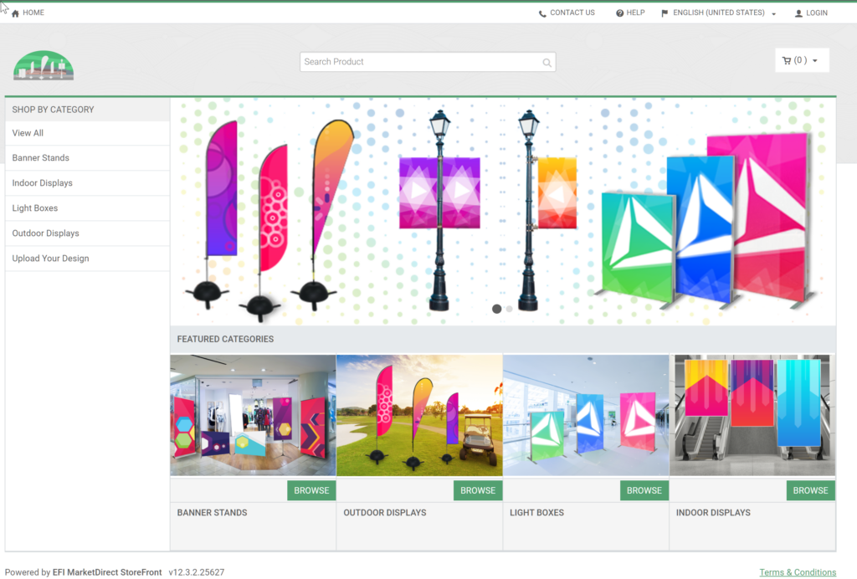The height and width of the screenshot is (579, 857).
Task: Select Light Boxes in the category sidebar
Action: coord(35,208)
